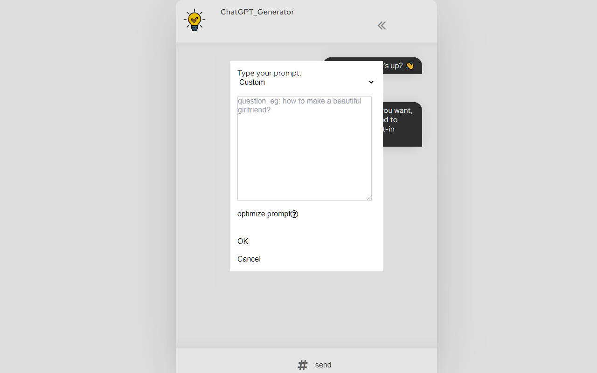Click the second dark chat message bubble

point(403,124)
